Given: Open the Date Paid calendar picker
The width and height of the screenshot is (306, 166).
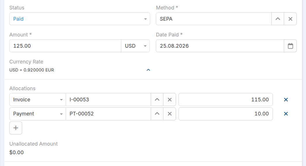Looking at the screenshot, I should (x=290, y=46).
